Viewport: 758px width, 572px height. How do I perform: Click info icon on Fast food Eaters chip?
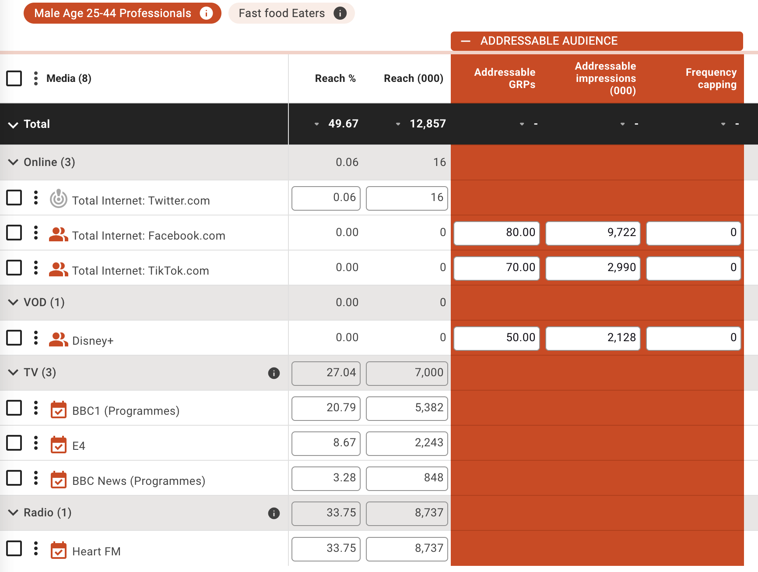tap(340, 13)
